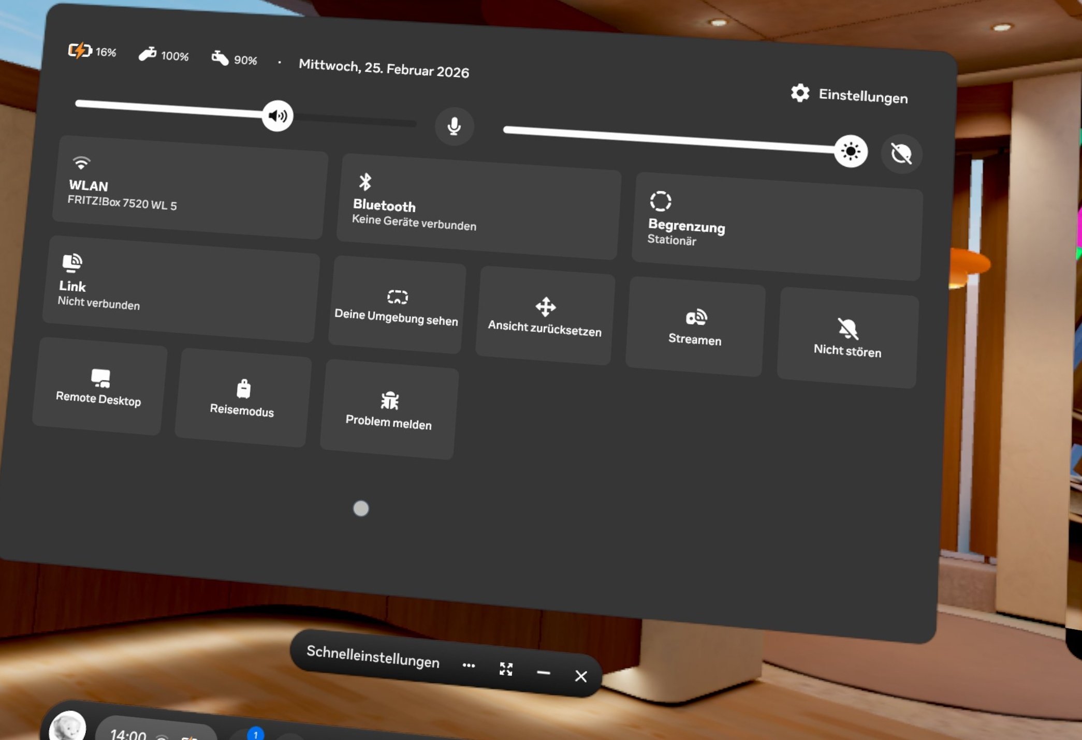Start Streamen casting
This screenshot has height=740, width=1082.
coord(695,327)
